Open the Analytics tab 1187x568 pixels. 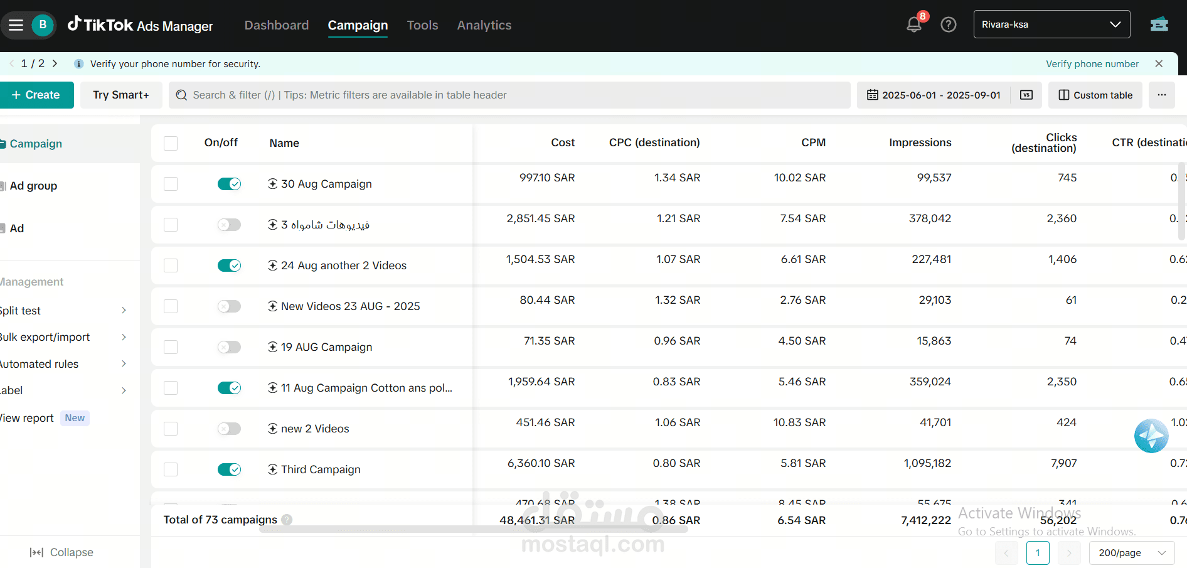pyautogui.click(x=484, y=25)
